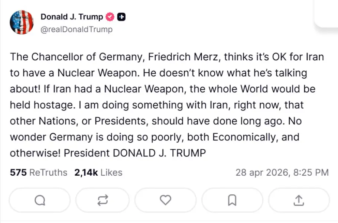Image resolution: width=338 pixels, height=223 pixels.
Task: Click the reply speech bubble icon
Action: click(x=39, y=201)
